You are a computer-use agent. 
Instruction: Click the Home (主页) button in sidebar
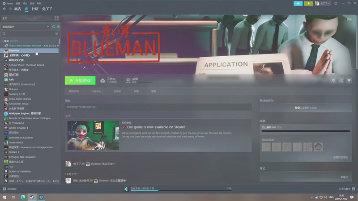(27, 18)
